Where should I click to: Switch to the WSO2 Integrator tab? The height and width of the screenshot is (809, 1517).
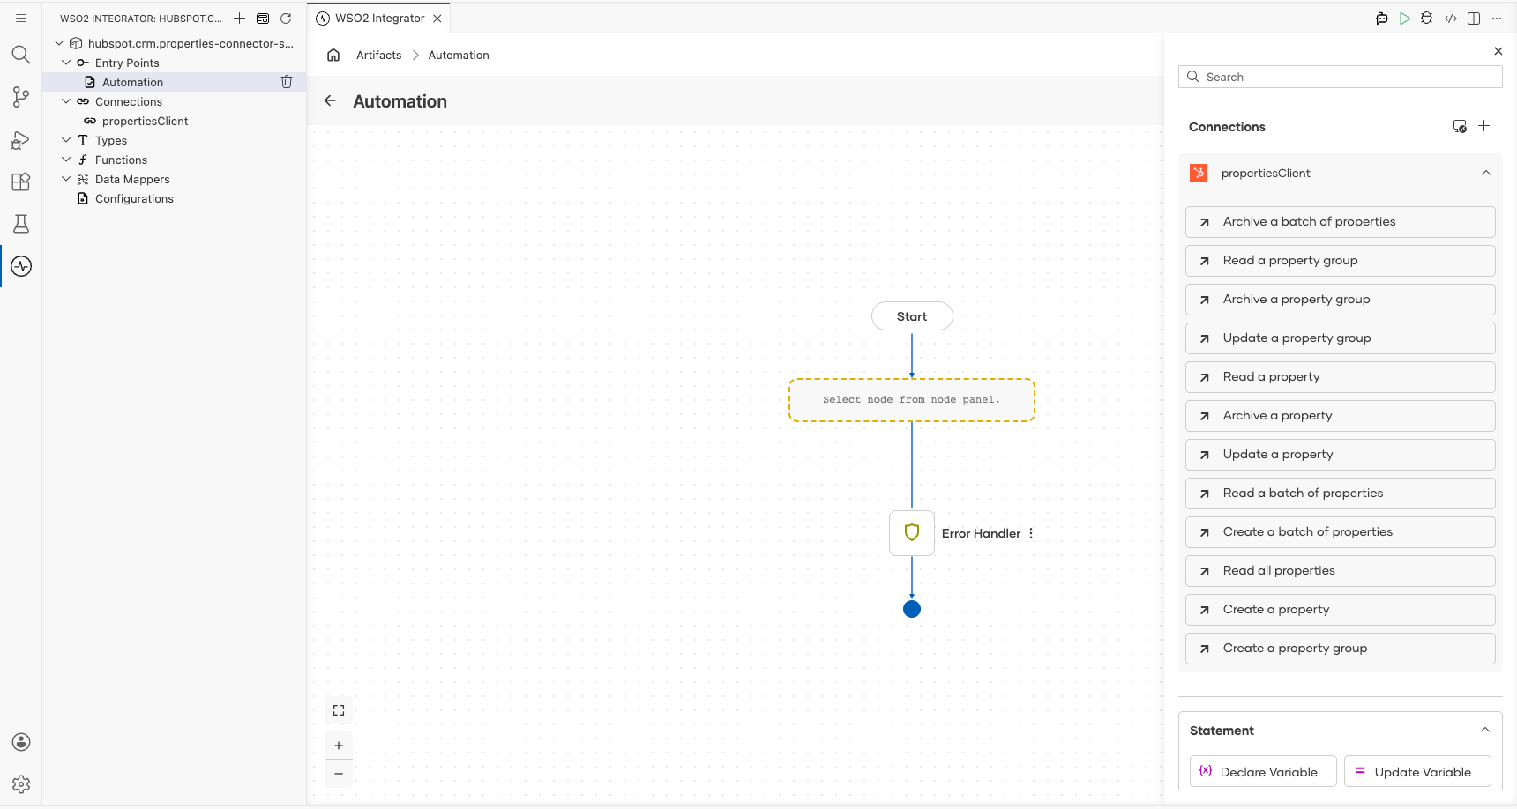pos(379,18)
